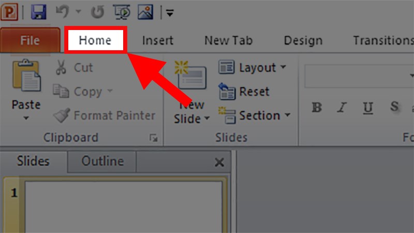Click the Format Painter brush

click(x=61, y=115)
